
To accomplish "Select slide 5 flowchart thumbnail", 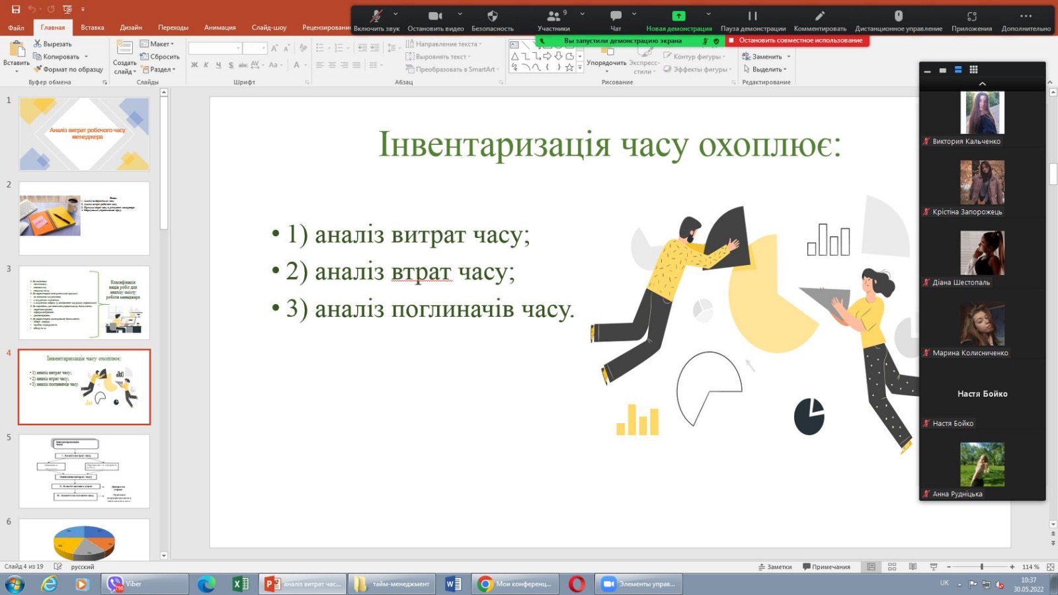I will [x=84, y=471].
